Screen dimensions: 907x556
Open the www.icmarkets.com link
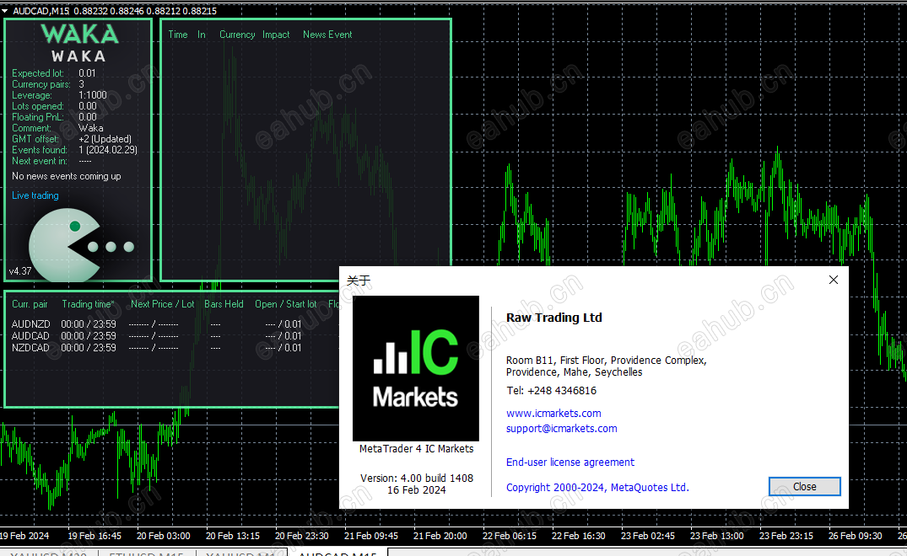click(x=553, y=414)
